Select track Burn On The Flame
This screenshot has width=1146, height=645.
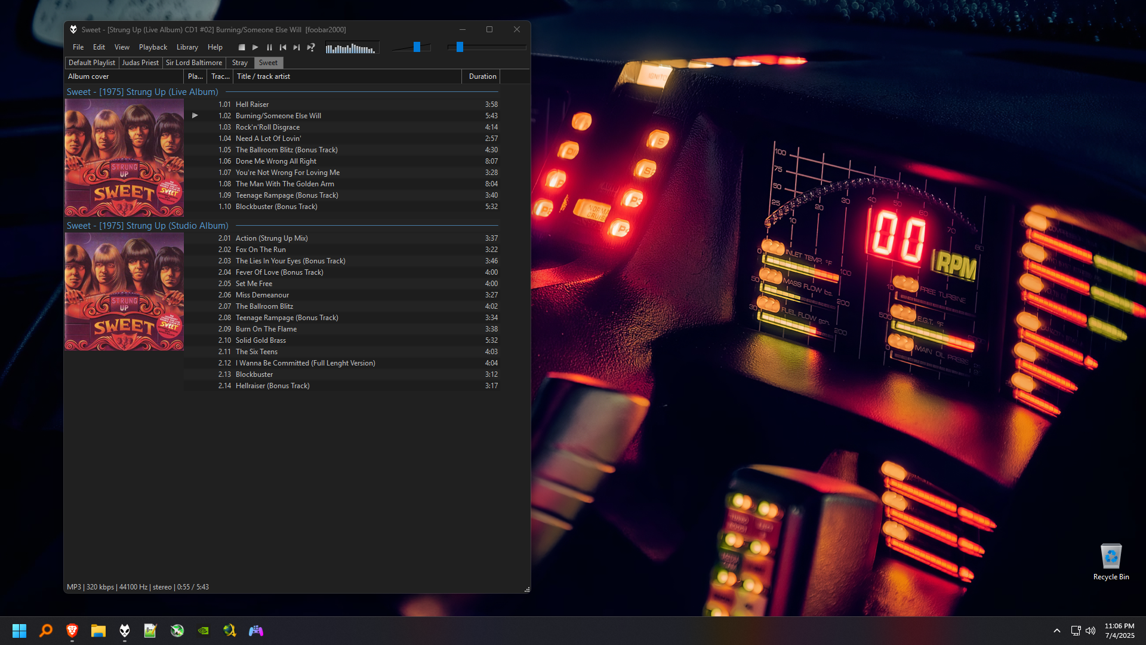click(x=342, y=329)
